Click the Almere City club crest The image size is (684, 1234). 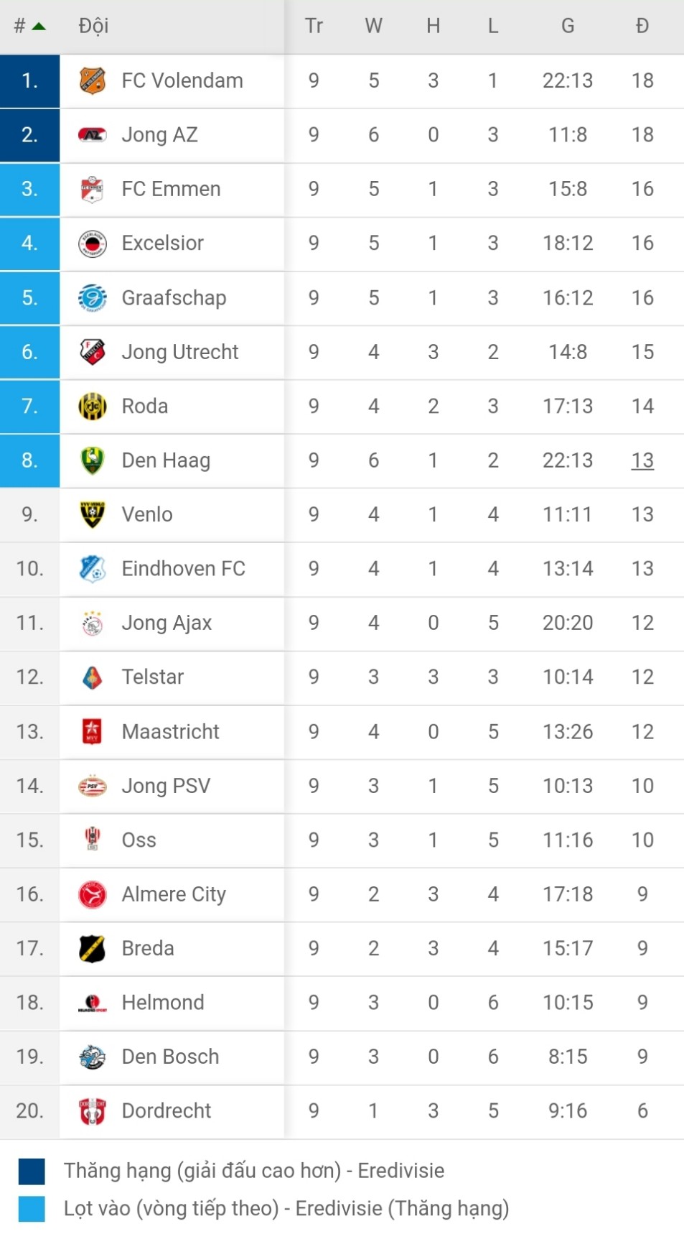(93, 894)
